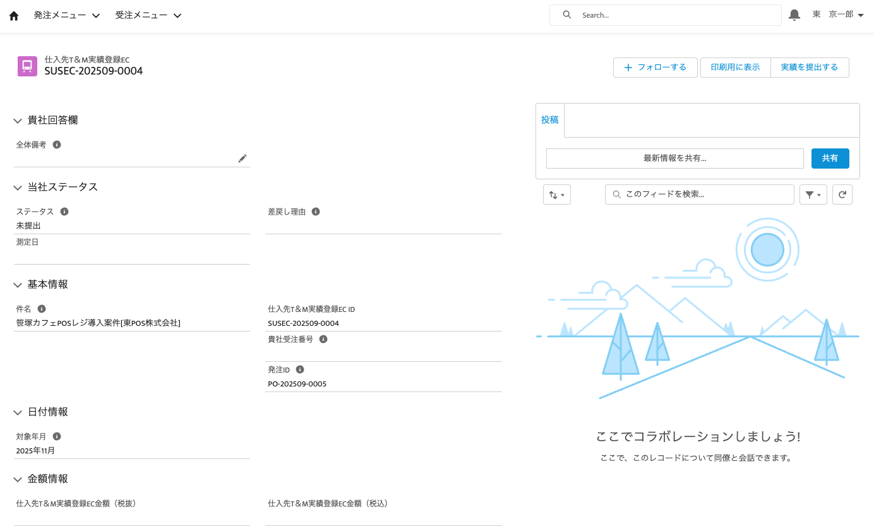Open feed filter dropdown

click(813, 194)
